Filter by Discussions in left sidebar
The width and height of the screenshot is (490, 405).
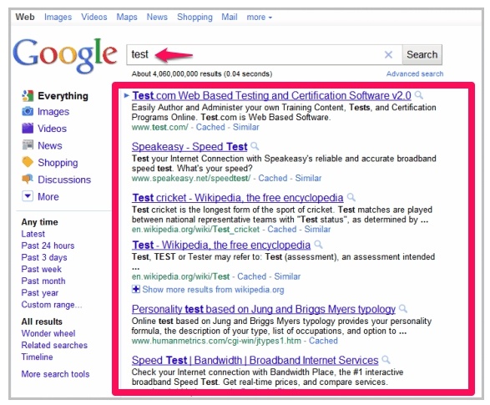click(64, 180)
